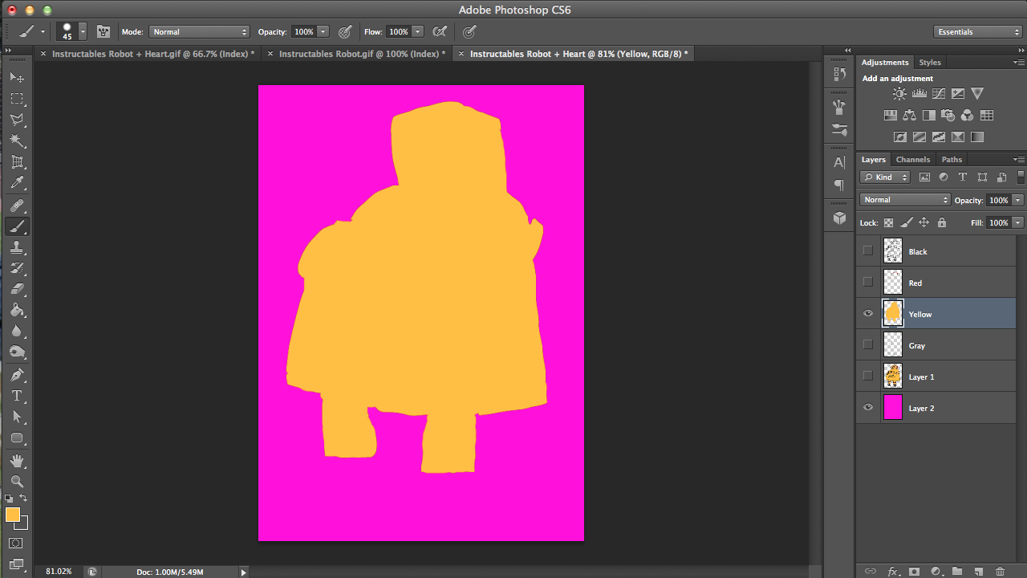Show the Black layer
The height and width of the screenshot is (578, 1027).
click(867, 251)
